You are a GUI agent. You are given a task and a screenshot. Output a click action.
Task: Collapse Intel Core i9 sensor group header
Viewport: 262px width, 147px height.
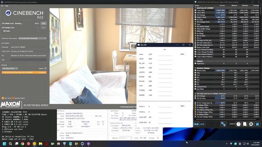click(195, 8)
